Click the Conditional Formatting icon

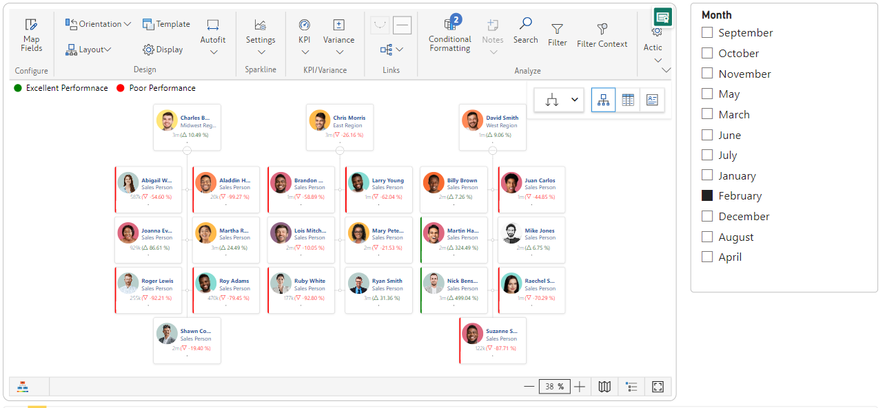pyautogui.click(x=450, y=25)
